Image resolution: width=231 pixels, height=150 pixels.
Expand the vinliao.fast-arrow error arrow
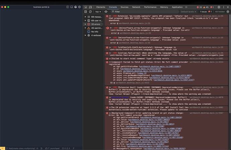tap(110, 53)
